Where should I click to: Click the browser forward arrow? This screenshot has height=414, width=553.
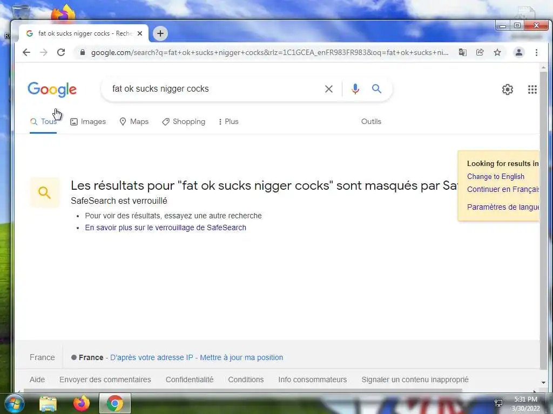click(43, 52)
